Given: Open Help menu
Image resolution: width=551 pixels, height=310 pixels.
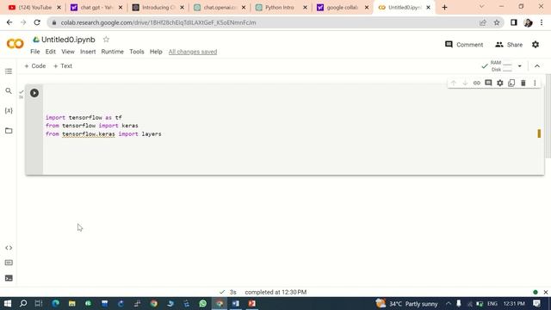Looking at the screenshot, I should click(156, 52).
